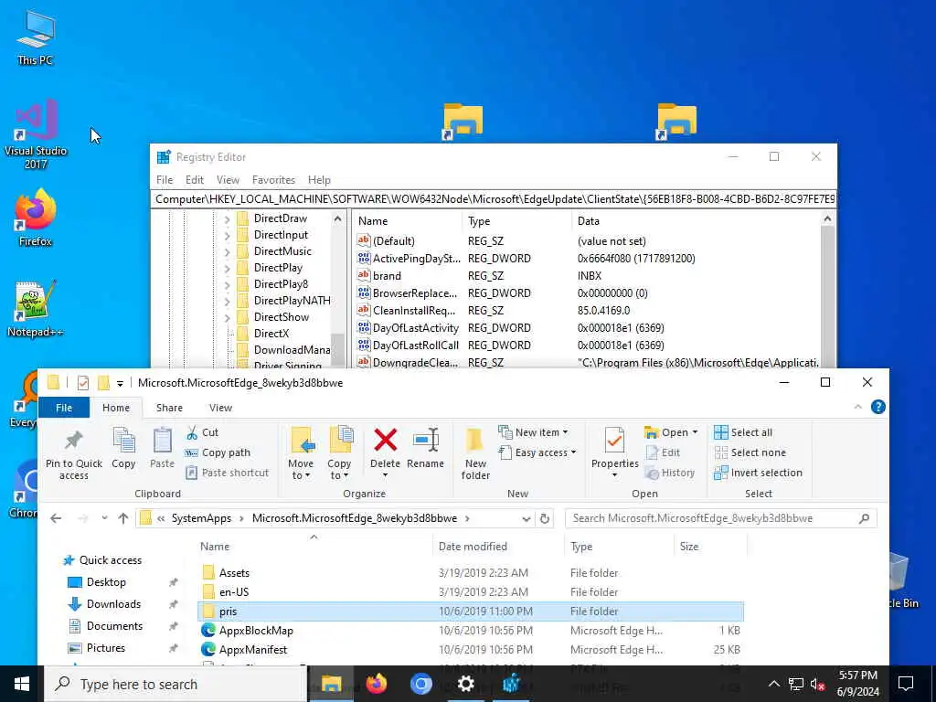
Task: Open notification center on taskbar
Action: [x=906, y=684]
